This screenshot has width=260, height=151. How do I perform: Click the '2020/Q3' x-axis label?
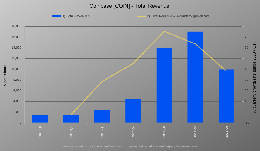102,131
